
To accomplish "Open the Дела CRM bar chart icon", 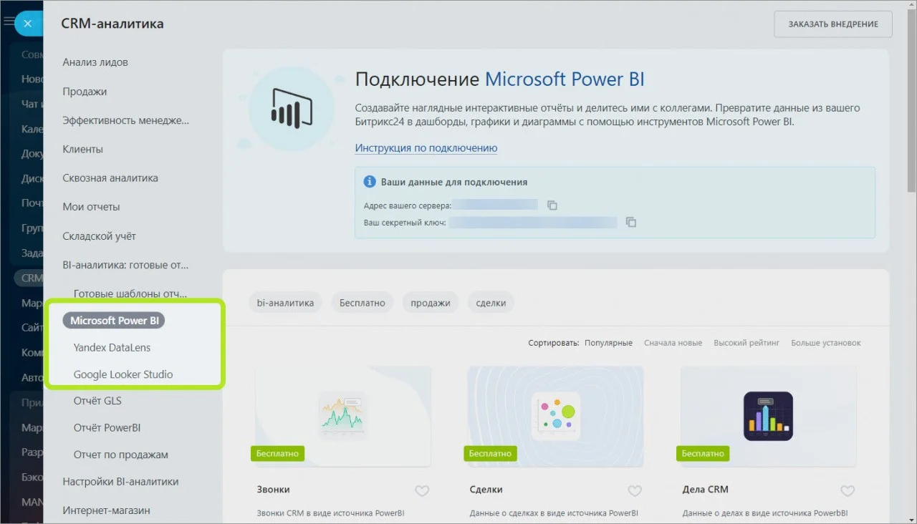I will pyautogui.click(x=768, y=415).
